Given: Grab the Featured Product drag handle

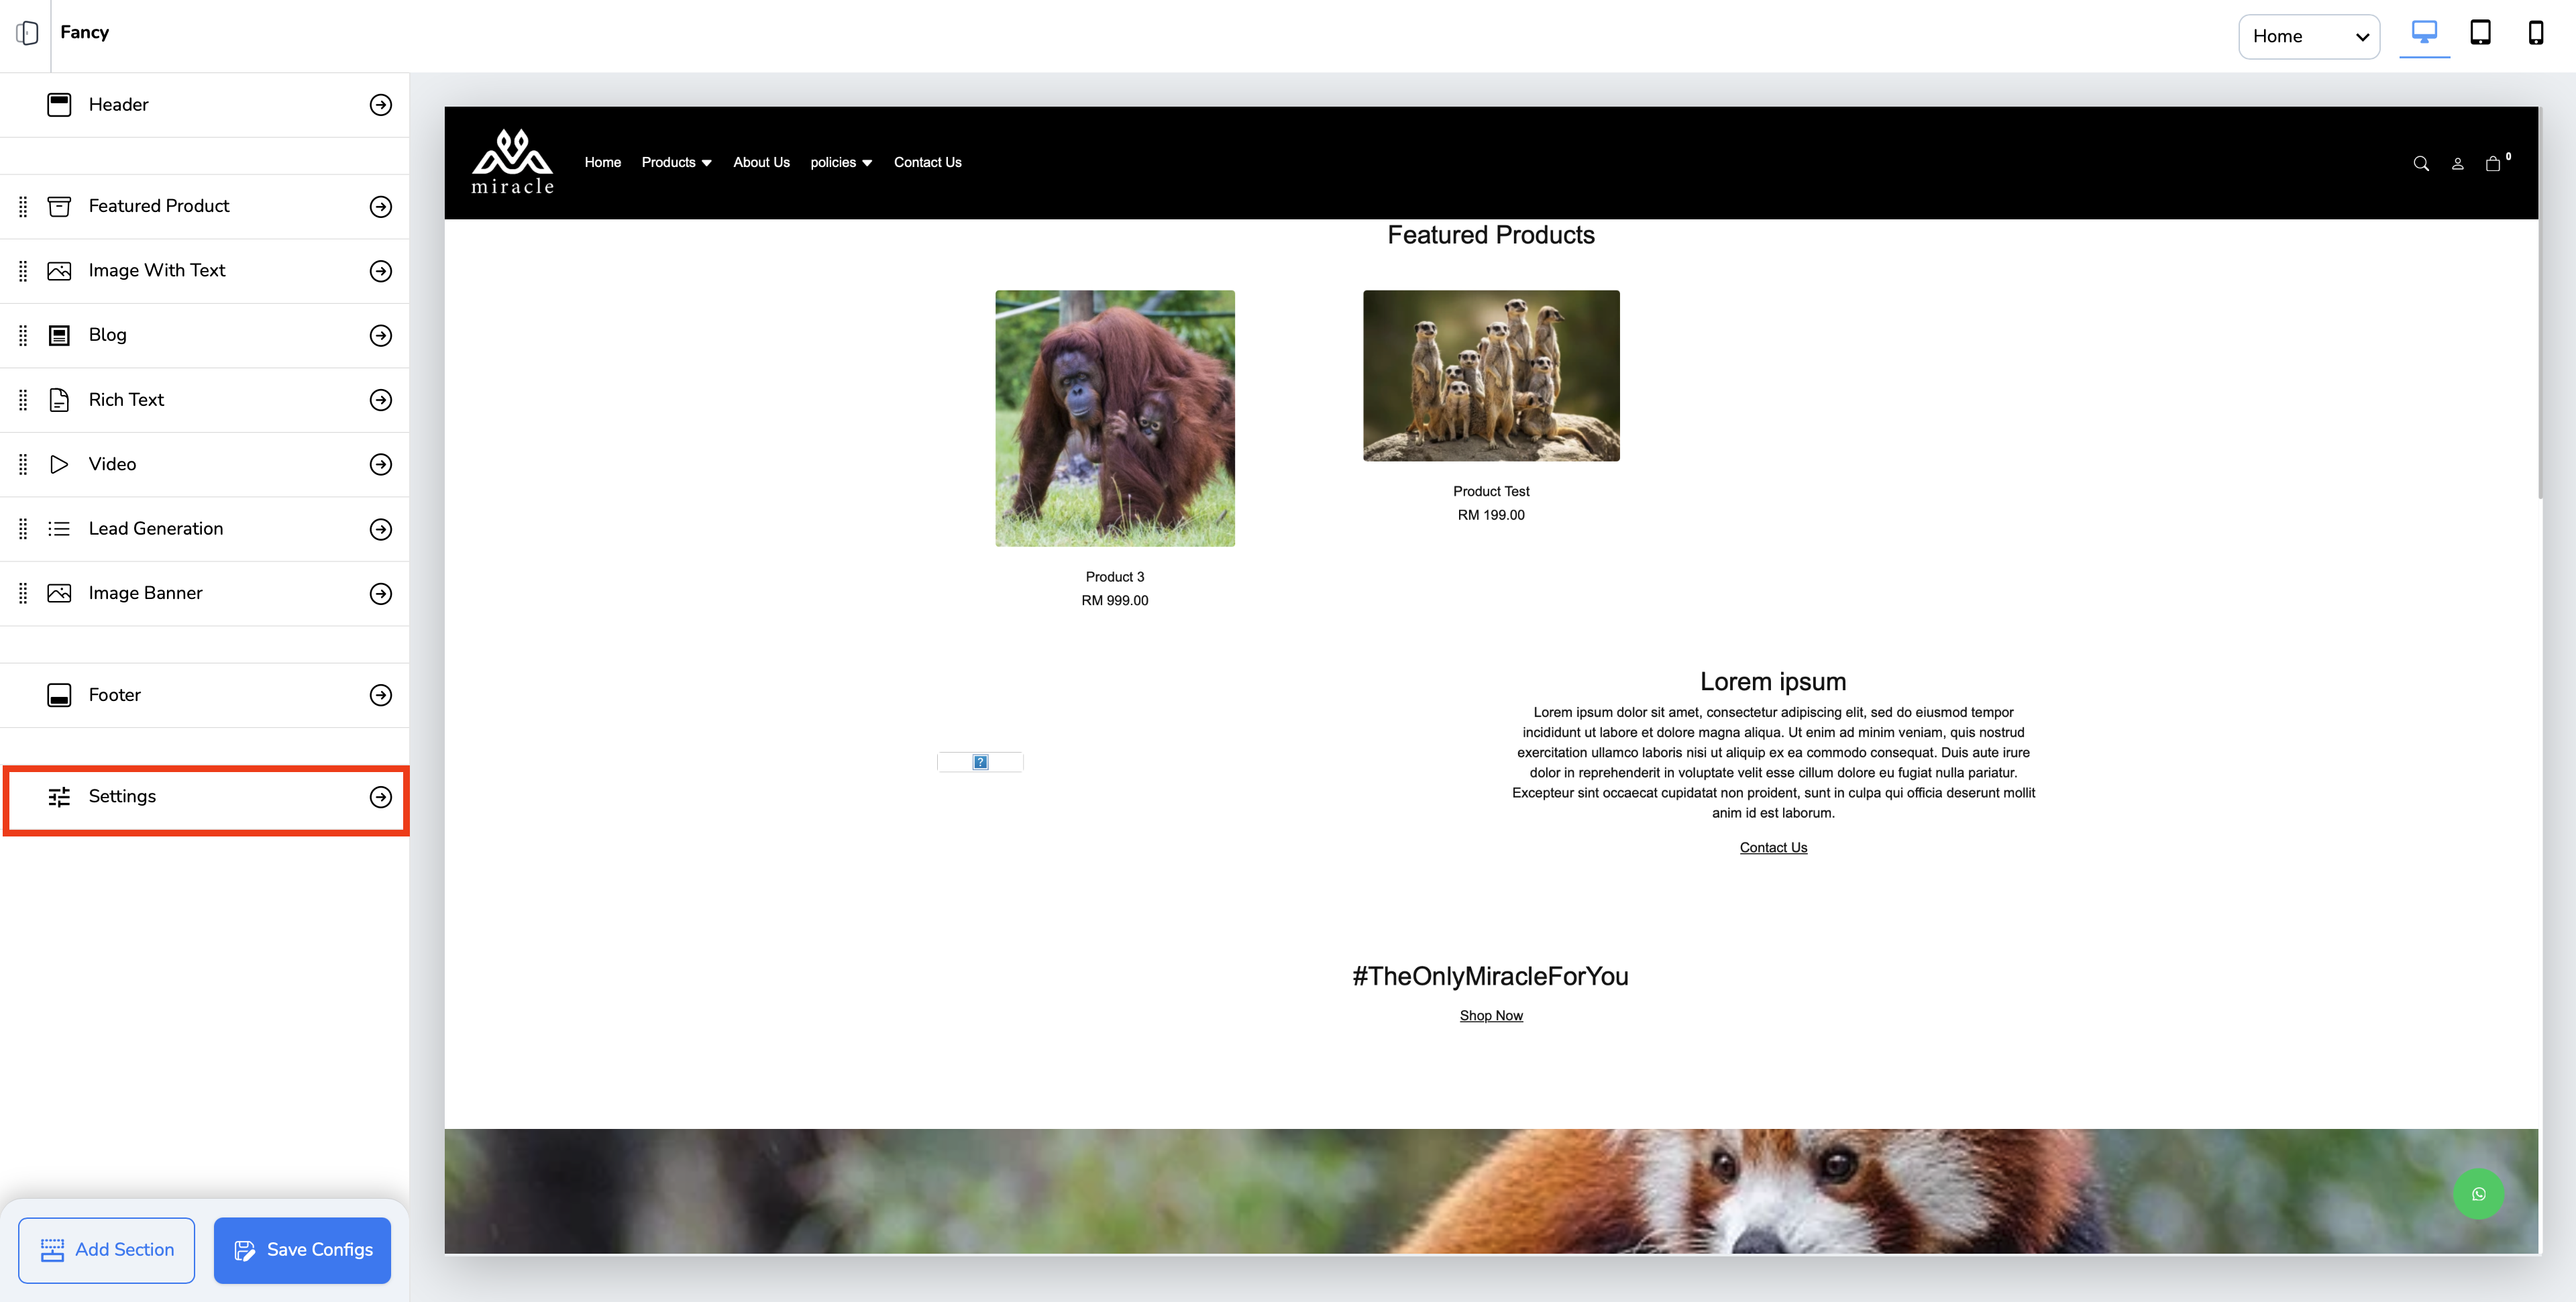Looking at the screenshot, I should 23,206.
